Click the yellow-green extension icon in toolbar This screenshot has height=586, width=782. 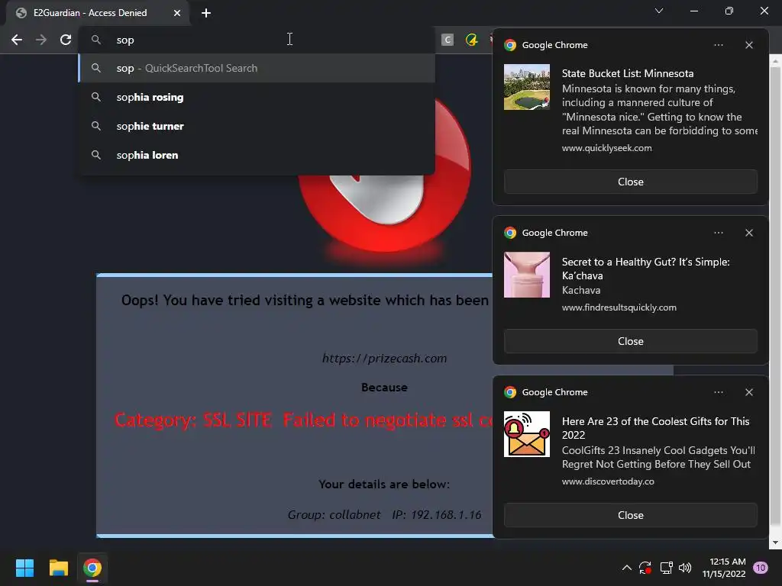click(x=471, y=40)
